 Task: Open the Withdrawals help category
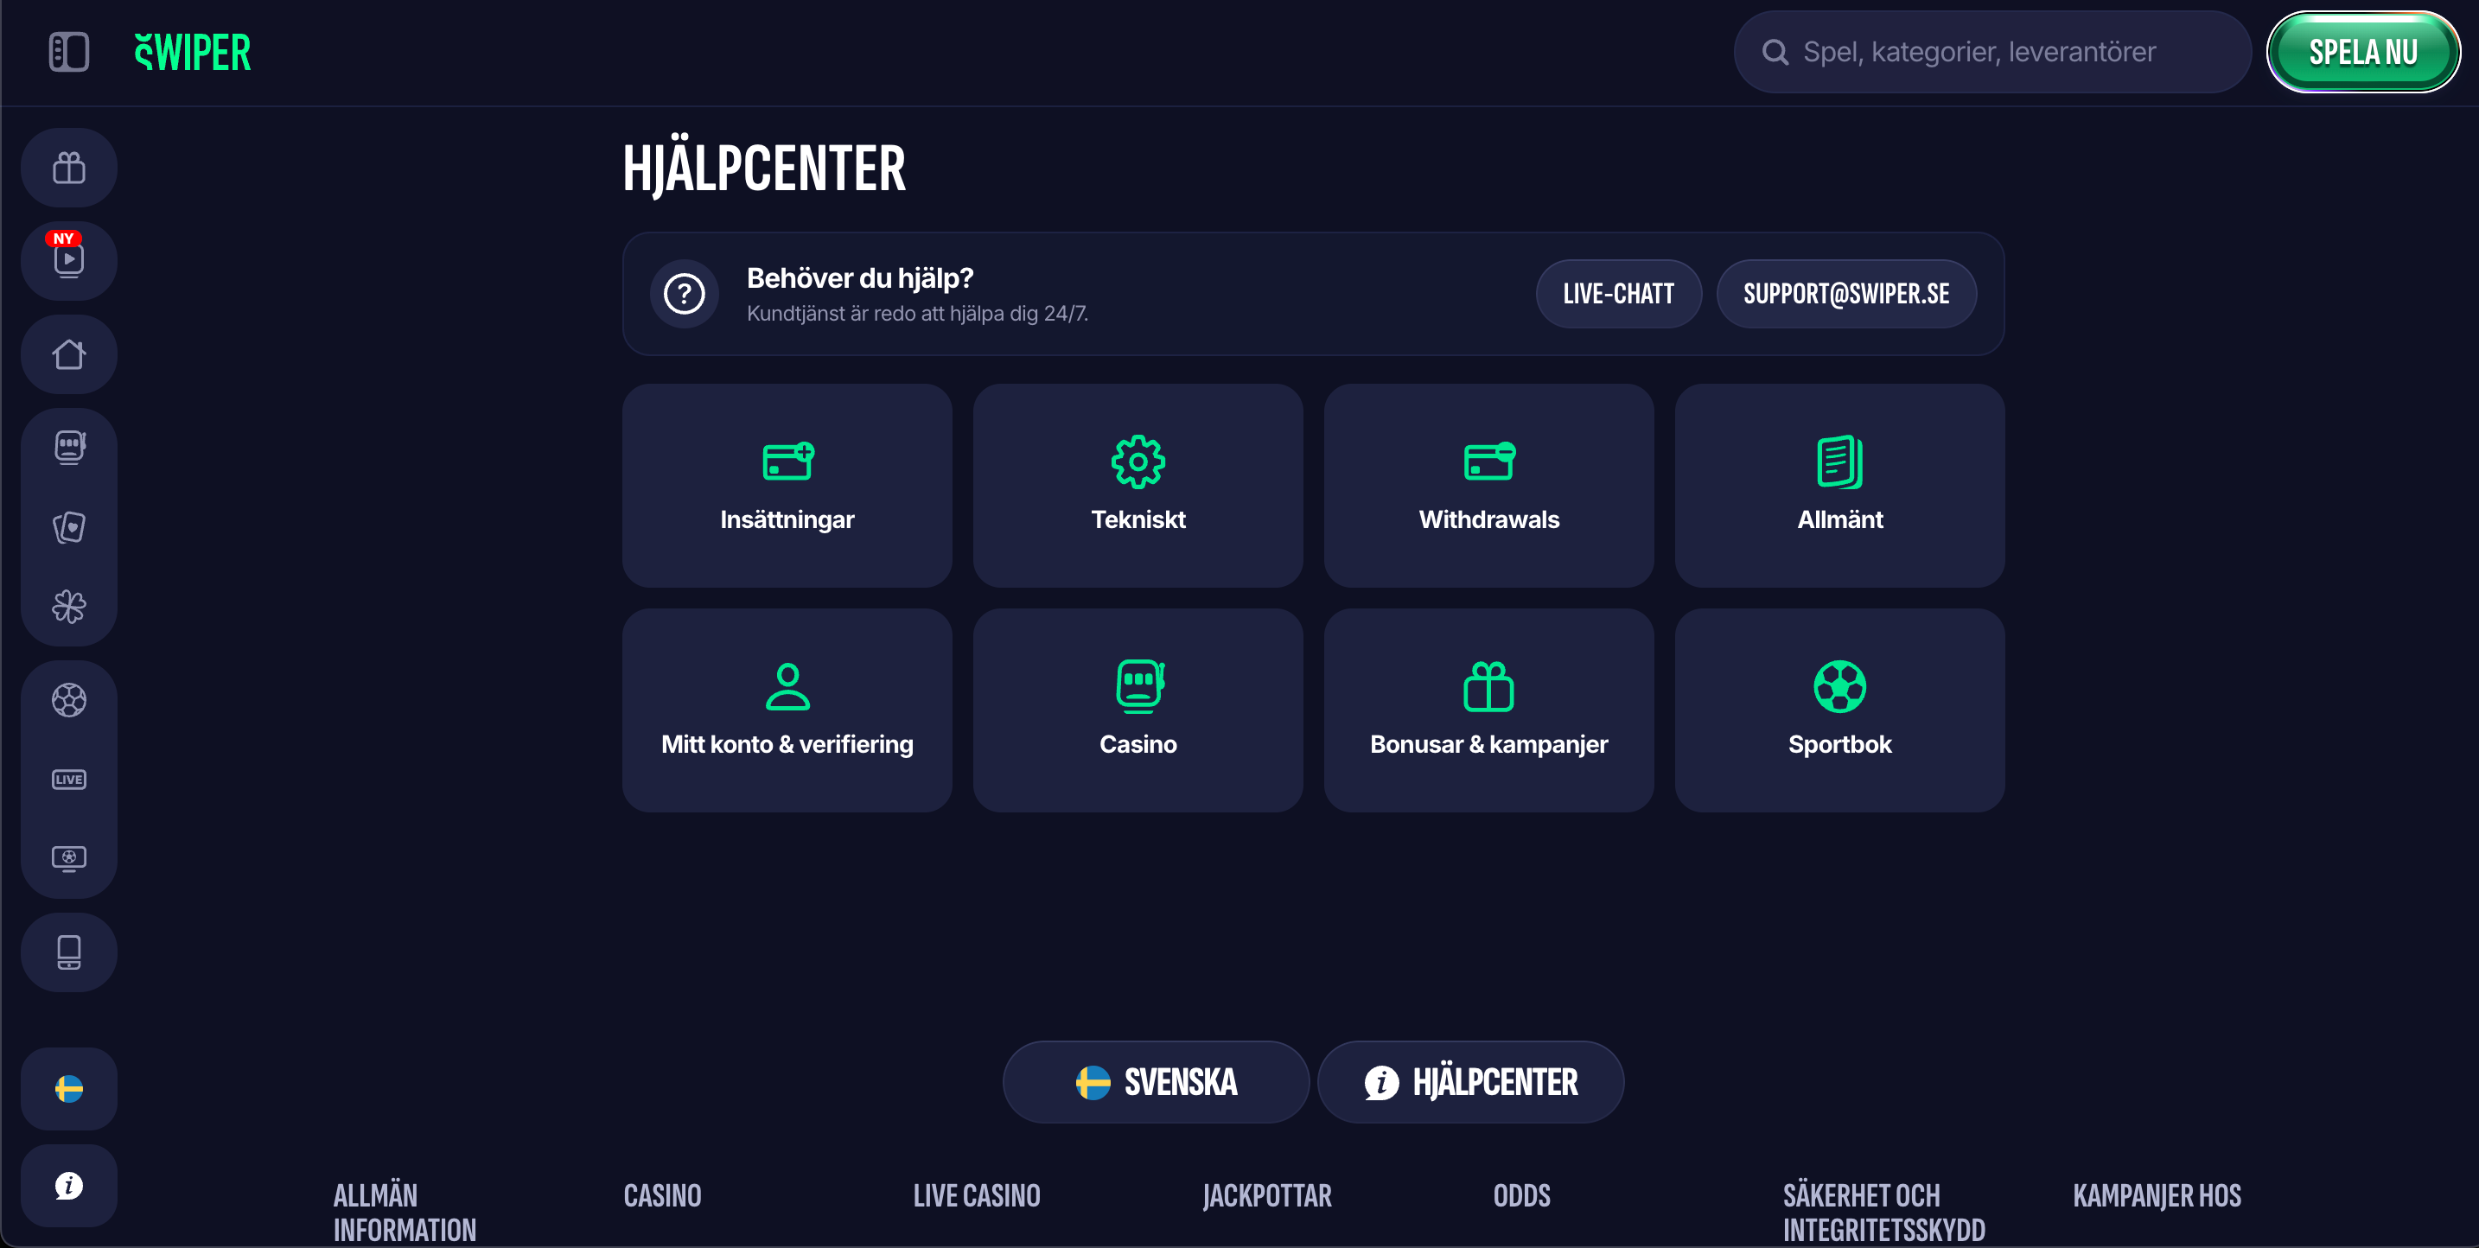pos(1488,487)
